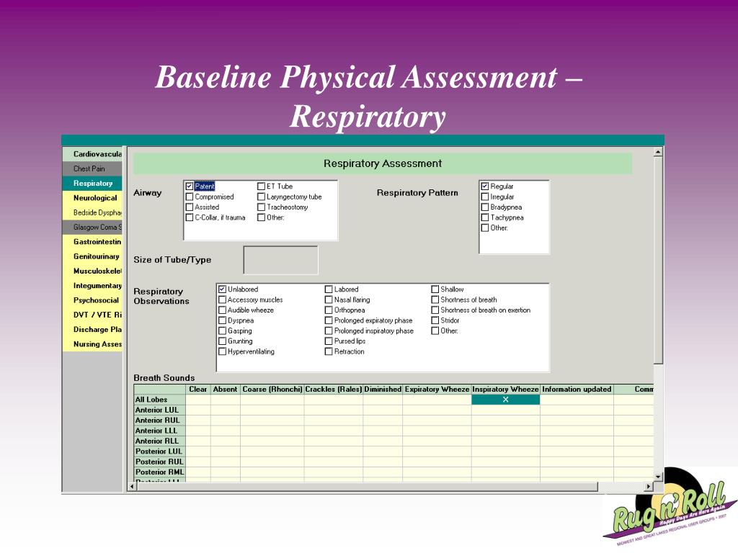This screenshot has height=553, width=738.
Task: Click Crackles (Rales) column header
Action: pos(333,390)
